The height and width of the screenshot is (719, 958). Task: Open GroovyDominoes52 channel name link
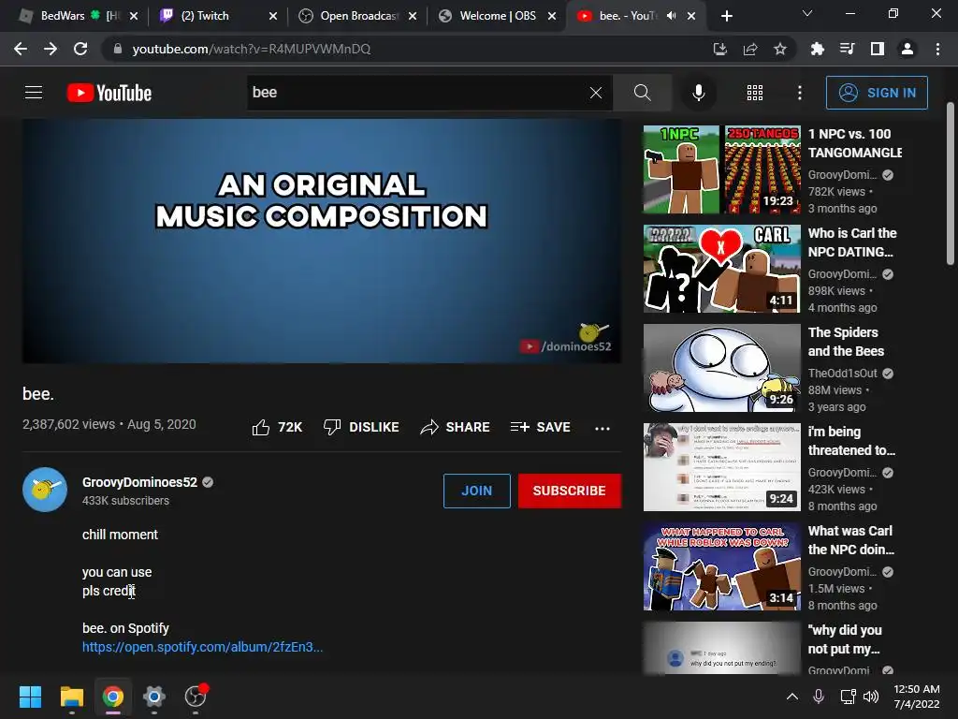[139, 482]
